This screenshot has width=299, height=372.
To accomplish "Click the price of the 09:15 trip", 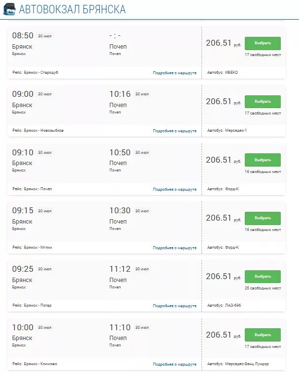I will point(219,218).
